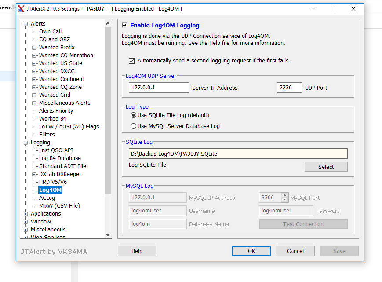
Task: Expand the Wanted Grid node
Action: tap(34, 95)
